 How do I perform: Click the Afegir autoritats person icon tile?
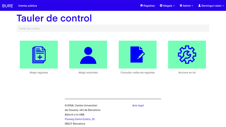coord(88,55)
